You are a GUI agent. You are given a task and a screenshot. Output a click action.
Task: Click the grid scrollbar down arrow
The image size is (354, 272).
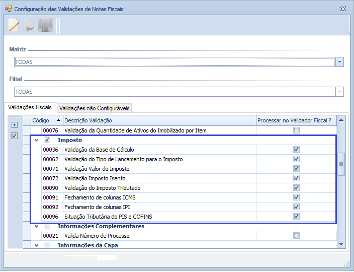pos(341,244)
